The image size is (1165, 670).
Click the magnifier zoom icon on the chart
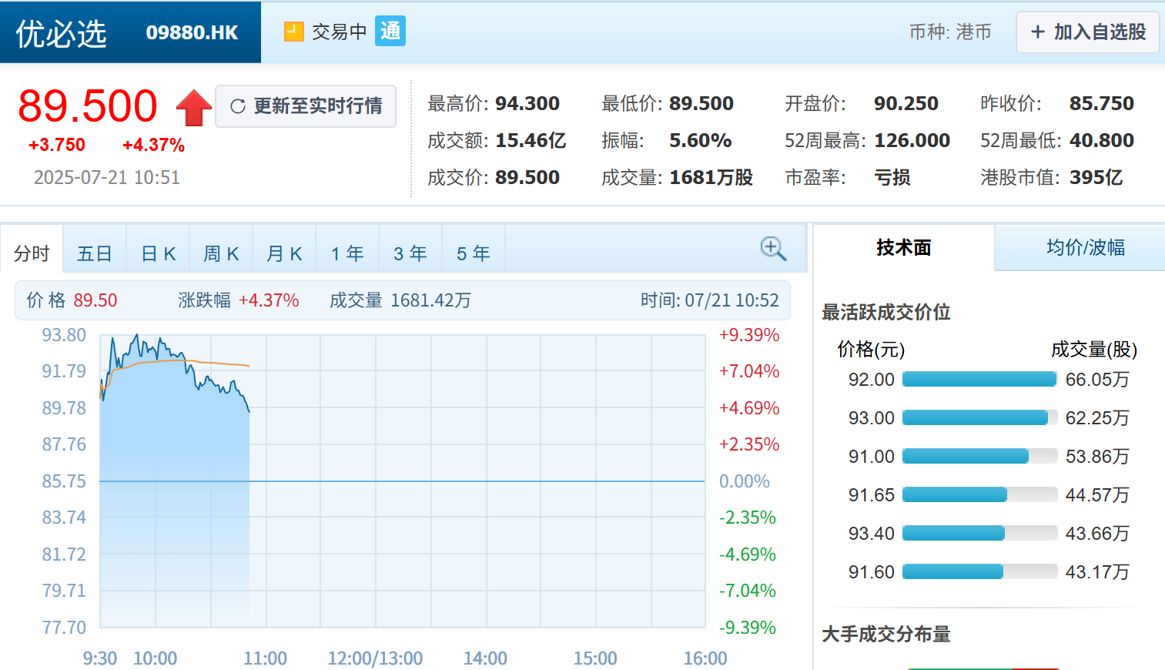pyautogui.click(x=772, y=248)
